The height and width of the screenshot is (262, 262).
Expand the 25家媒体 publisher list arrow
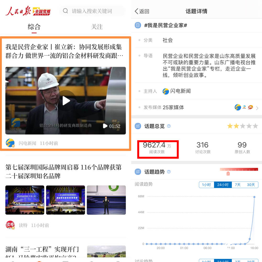(x=257, y=108)
